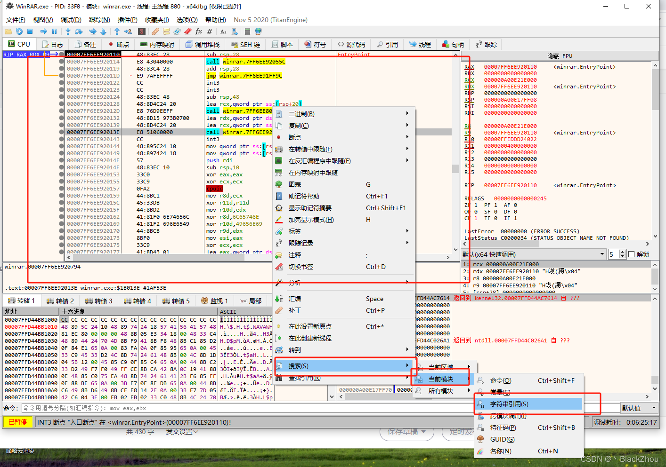Click the Pause execution icon
Viewport: 666px width, 467px height.
54,32
